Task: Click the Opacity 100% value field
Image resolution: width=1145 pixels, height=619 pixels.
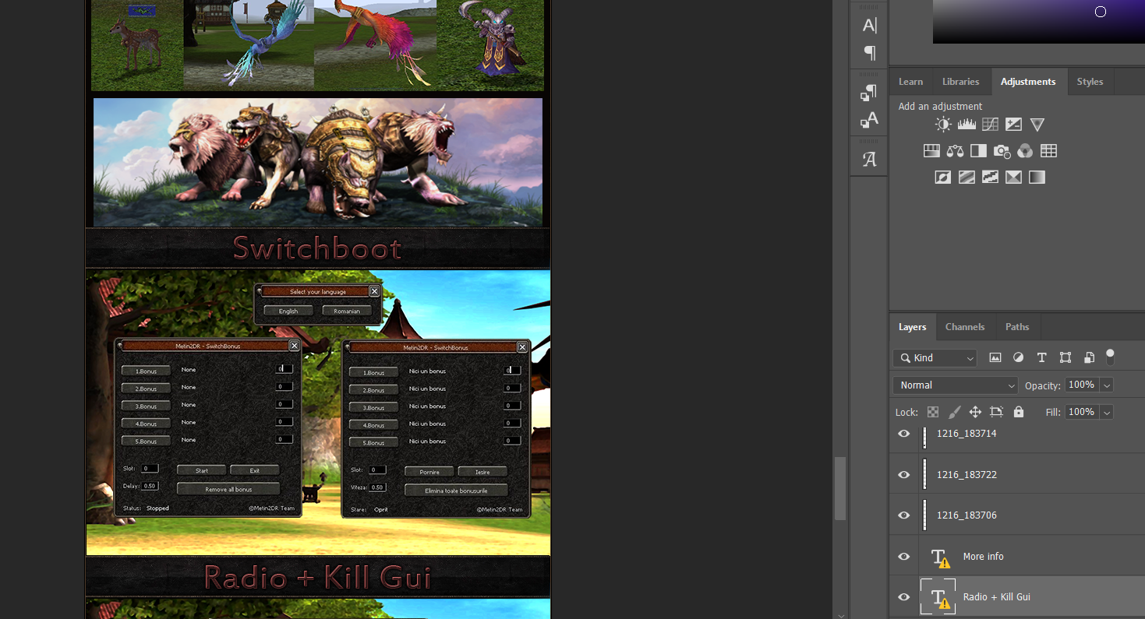Action: click(x=1081, y=385)
